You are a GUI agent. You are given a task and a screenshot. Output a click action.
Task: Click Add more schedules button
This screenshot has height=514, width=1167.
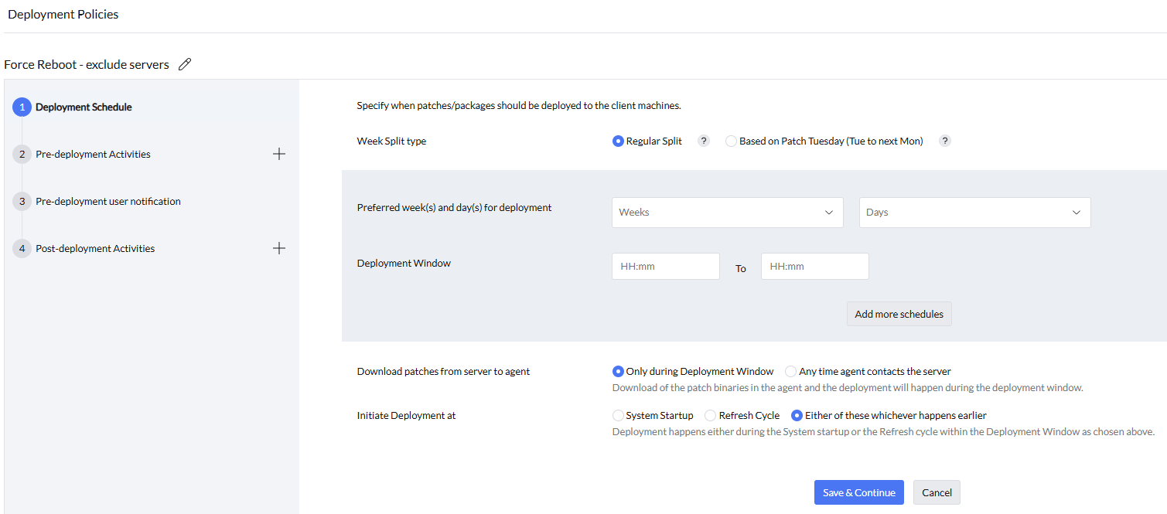[899, 315]
